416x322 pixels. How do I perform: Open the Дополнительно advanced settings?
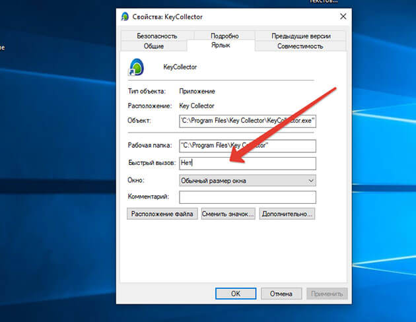(287, 214)
